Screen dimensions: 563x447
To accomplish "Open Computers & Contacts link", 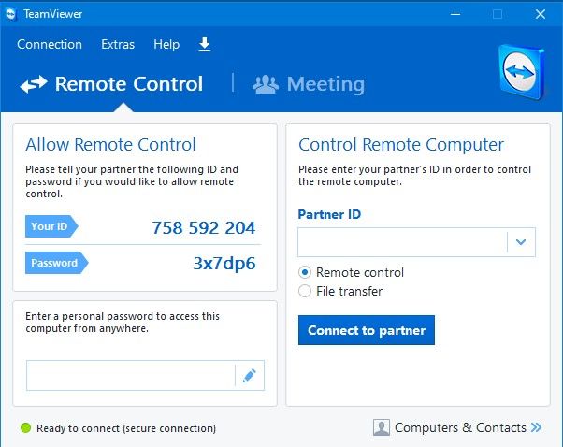I will pos(460,427).
